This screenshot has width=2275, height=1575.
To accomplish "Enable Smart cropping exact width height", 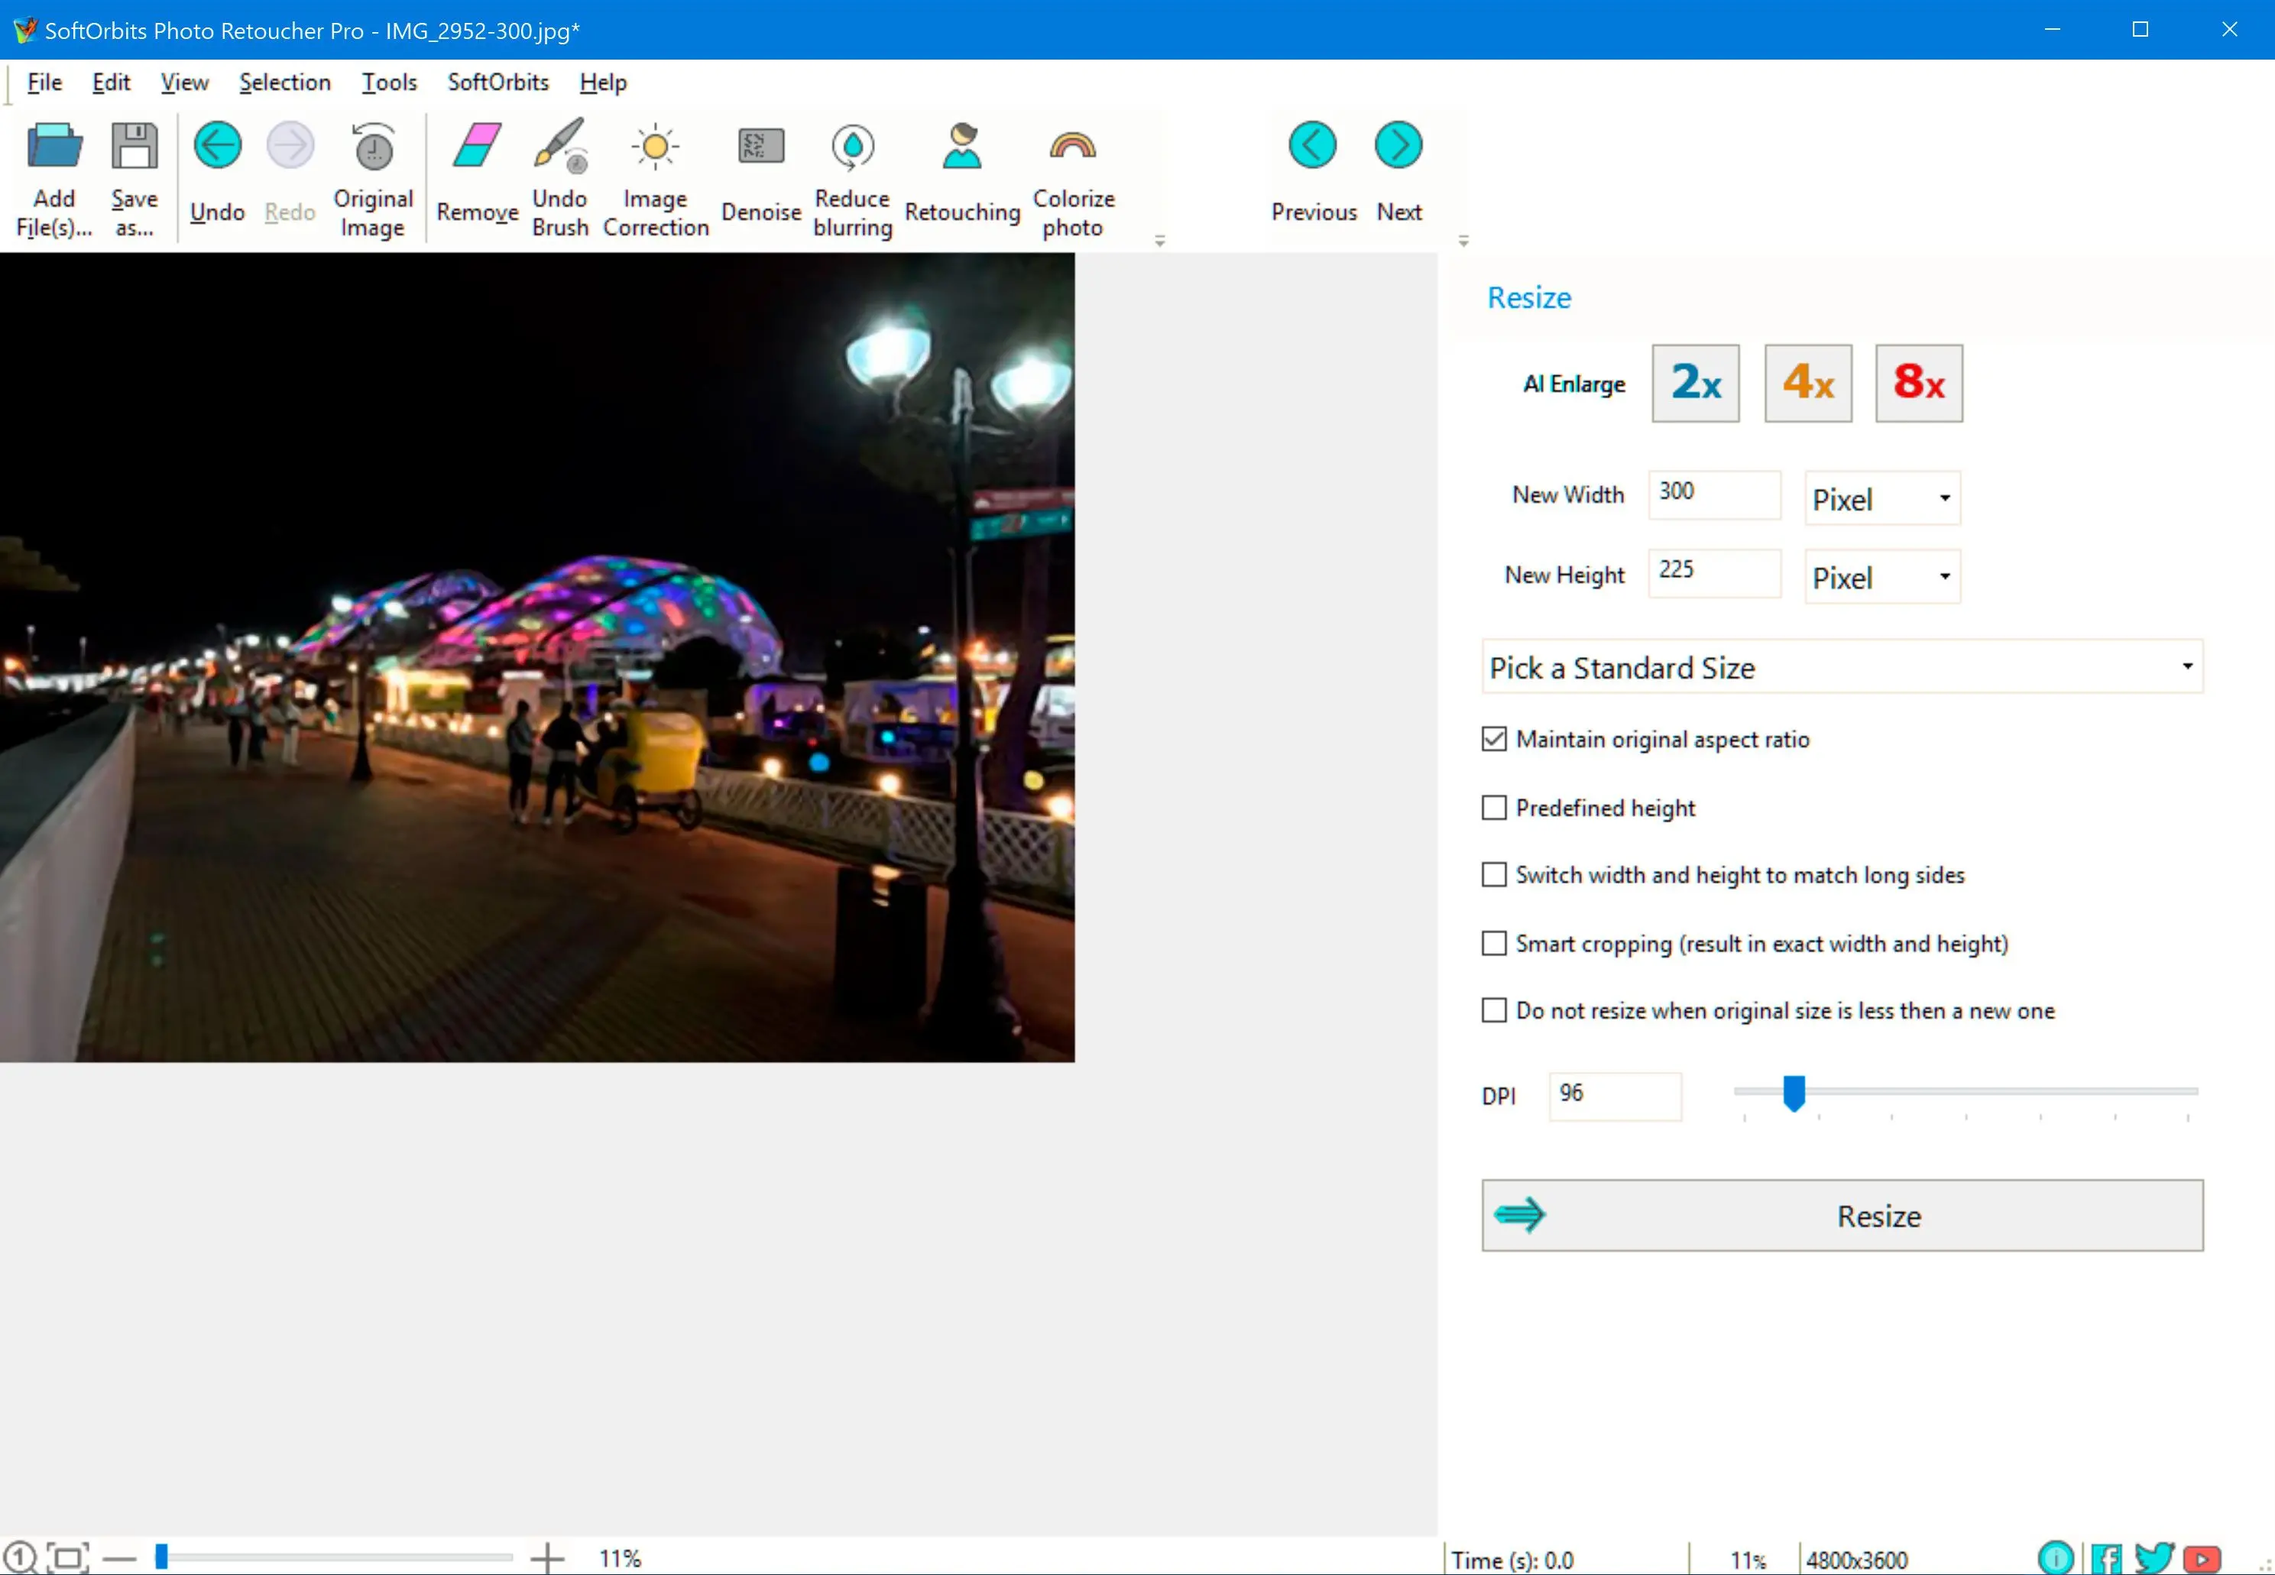I will 1494,944.
